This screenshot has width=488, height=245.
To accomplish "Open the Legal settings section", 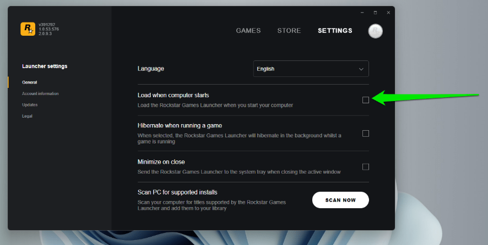I will [x=27, y=116].
